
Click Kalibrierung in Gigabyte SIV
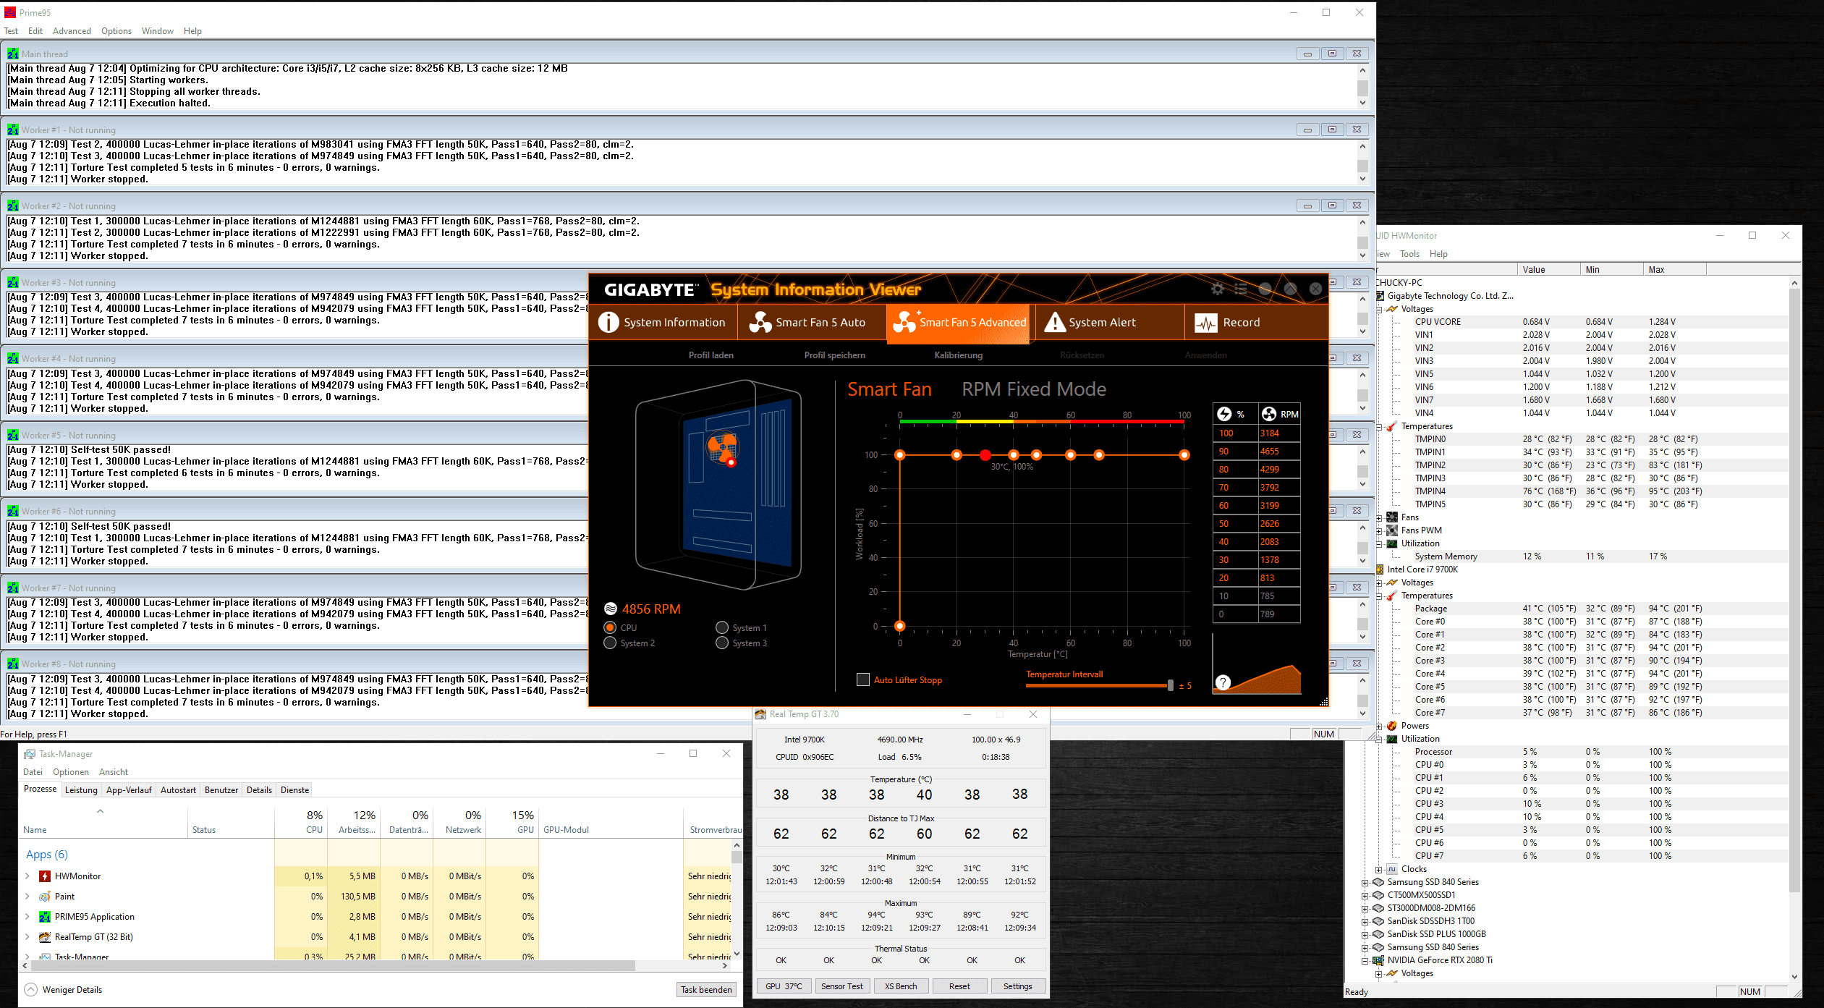pos(958,355)
